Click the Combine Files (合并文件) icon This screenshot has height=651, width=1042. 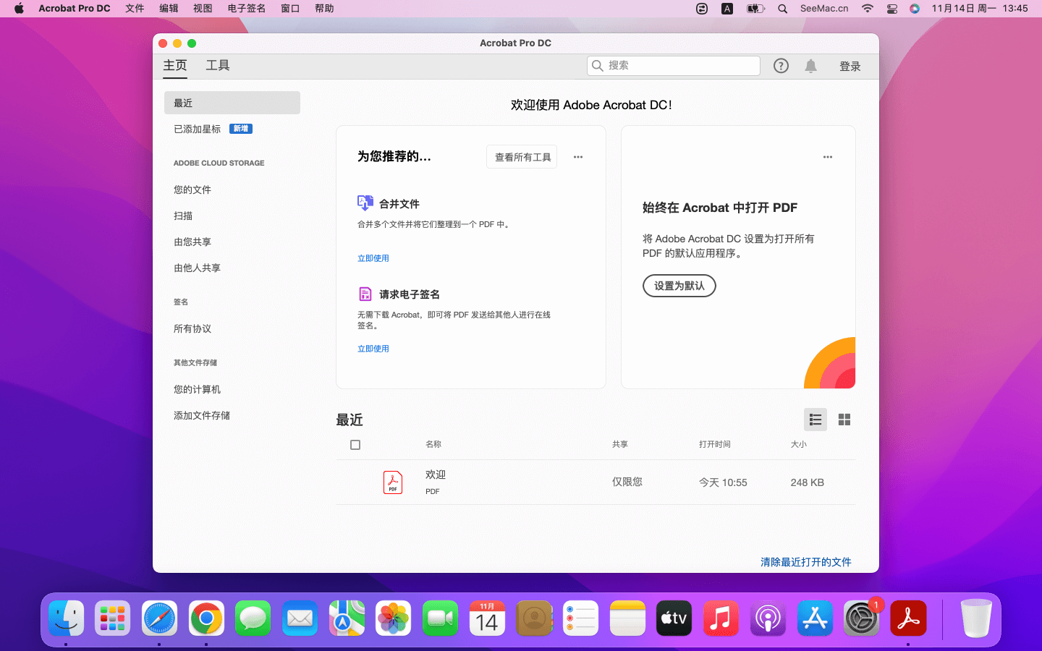tap(365, 203)
